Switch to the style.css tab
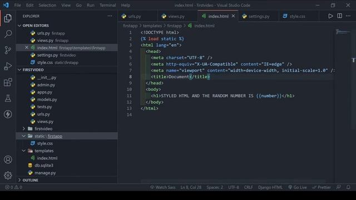This screenshot has height=200, width=356. click(299, 16)
